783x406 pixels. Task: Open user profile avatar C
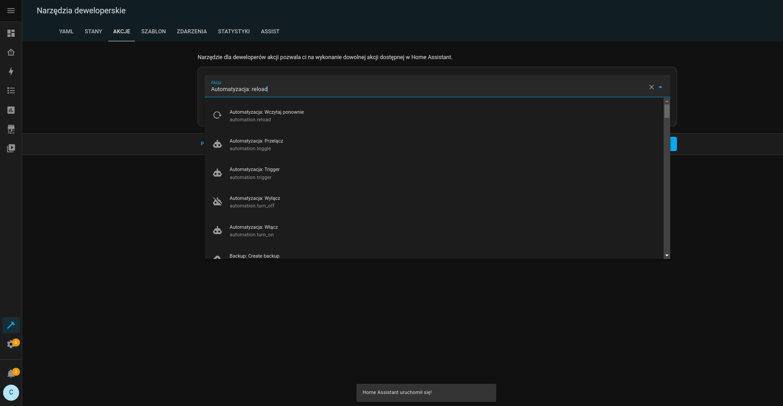tap(11, 393)
